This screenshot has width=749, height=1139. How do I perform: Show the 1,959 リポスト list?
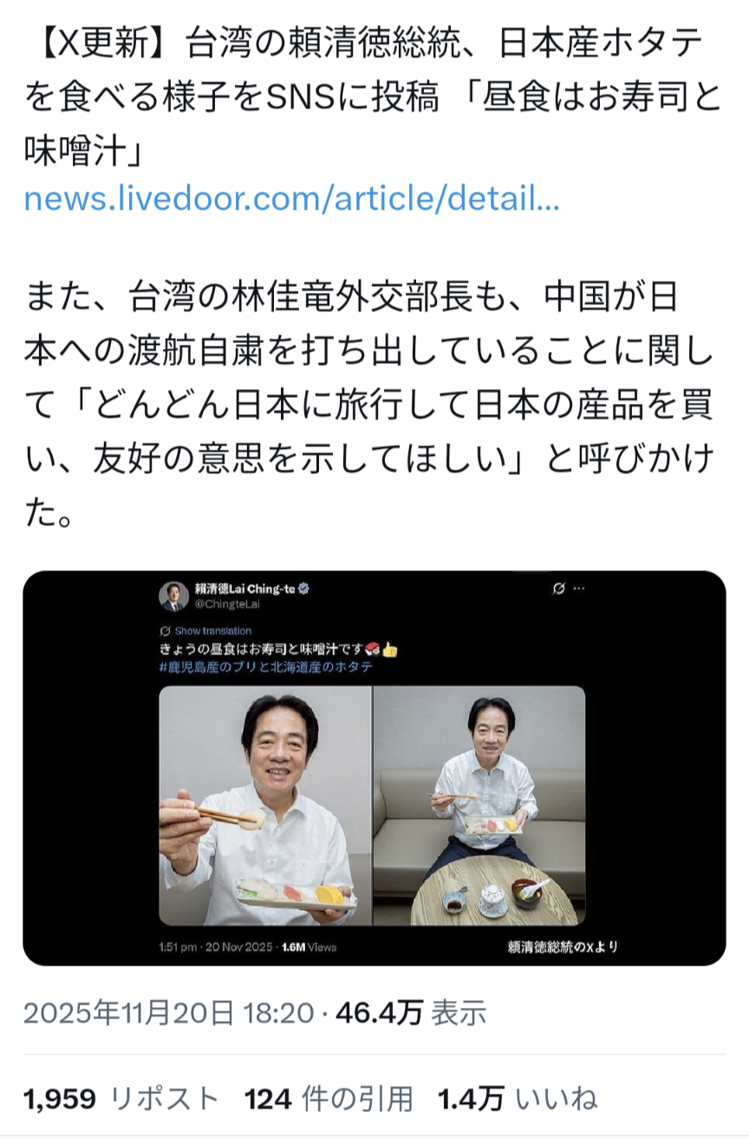pos(122,1099)
